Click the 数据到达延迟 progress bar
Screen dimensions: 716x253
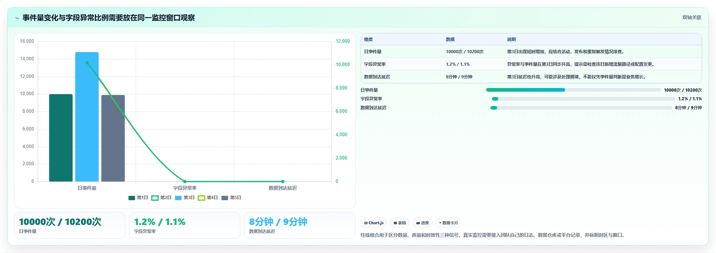point(581,108)
